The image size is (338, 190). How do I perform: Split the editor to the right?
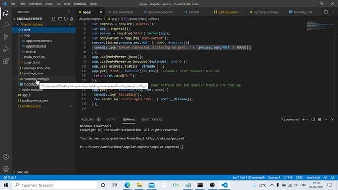point(326,12)
